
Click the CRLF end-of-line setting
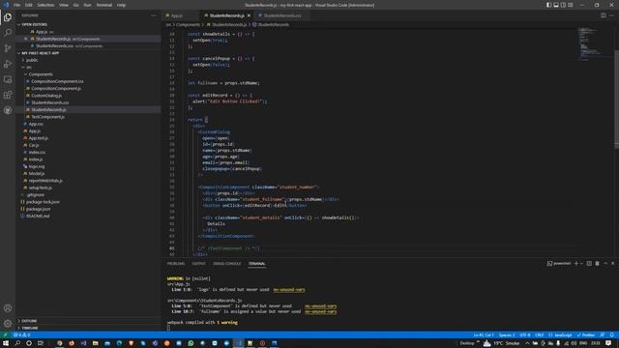tap(540, 335)
